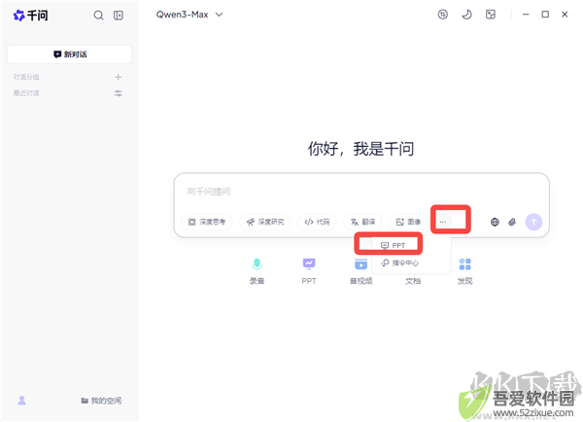Close the Qianwen window

(x=565, y=15)
